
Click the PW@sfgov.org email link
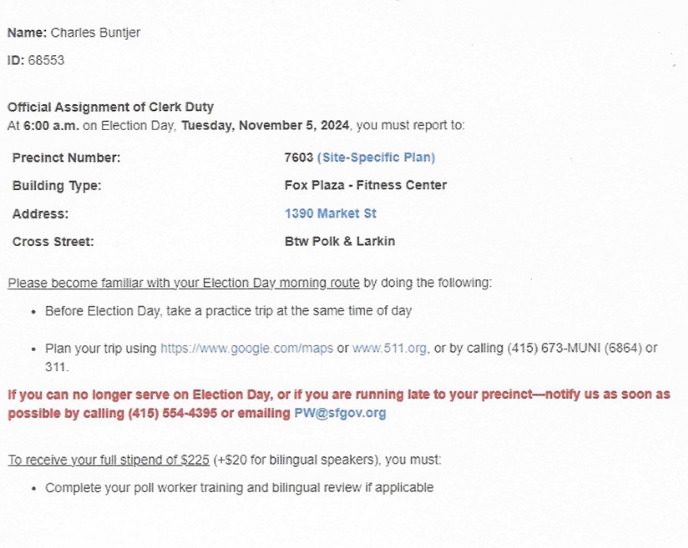[x=340, y=413]
